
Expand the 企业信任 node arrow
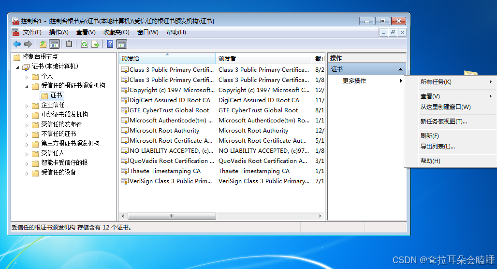27,106
